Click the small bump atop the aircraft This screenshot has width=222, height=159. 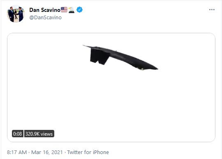pos(116,51)
